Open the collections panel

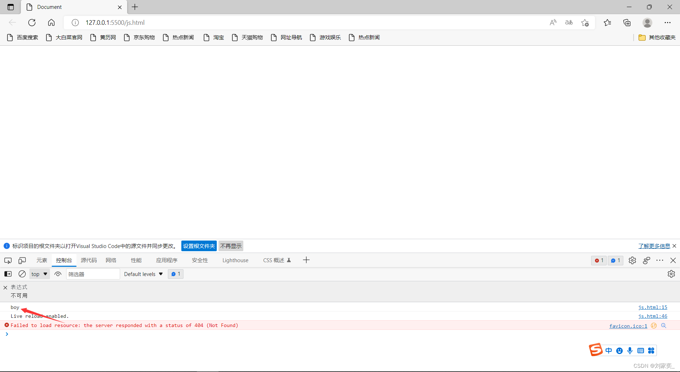point(627,23)
